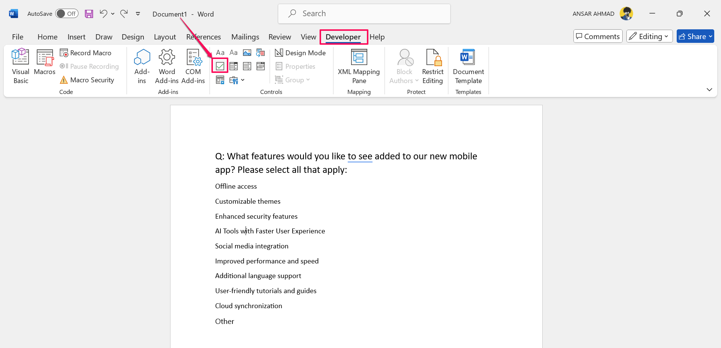Switch to the Design tab
721x348 pixels.
coord(133,37)
